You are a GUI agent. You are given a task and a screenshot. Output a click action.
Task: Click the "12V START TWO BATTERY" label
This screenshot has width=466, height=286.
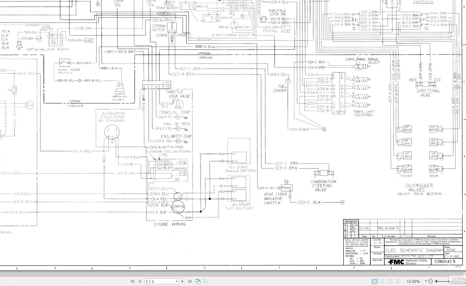pyautogui.click(x=239, y=206)
